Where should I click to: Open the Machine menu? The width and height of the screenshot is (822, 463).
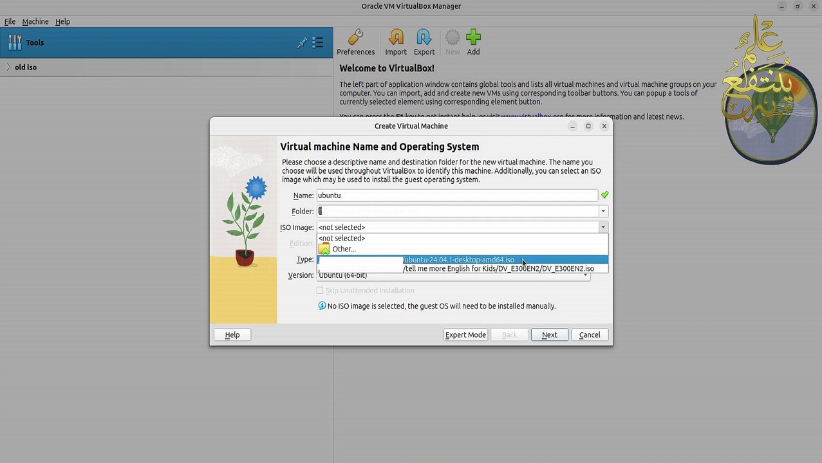(x=35, y=21)
